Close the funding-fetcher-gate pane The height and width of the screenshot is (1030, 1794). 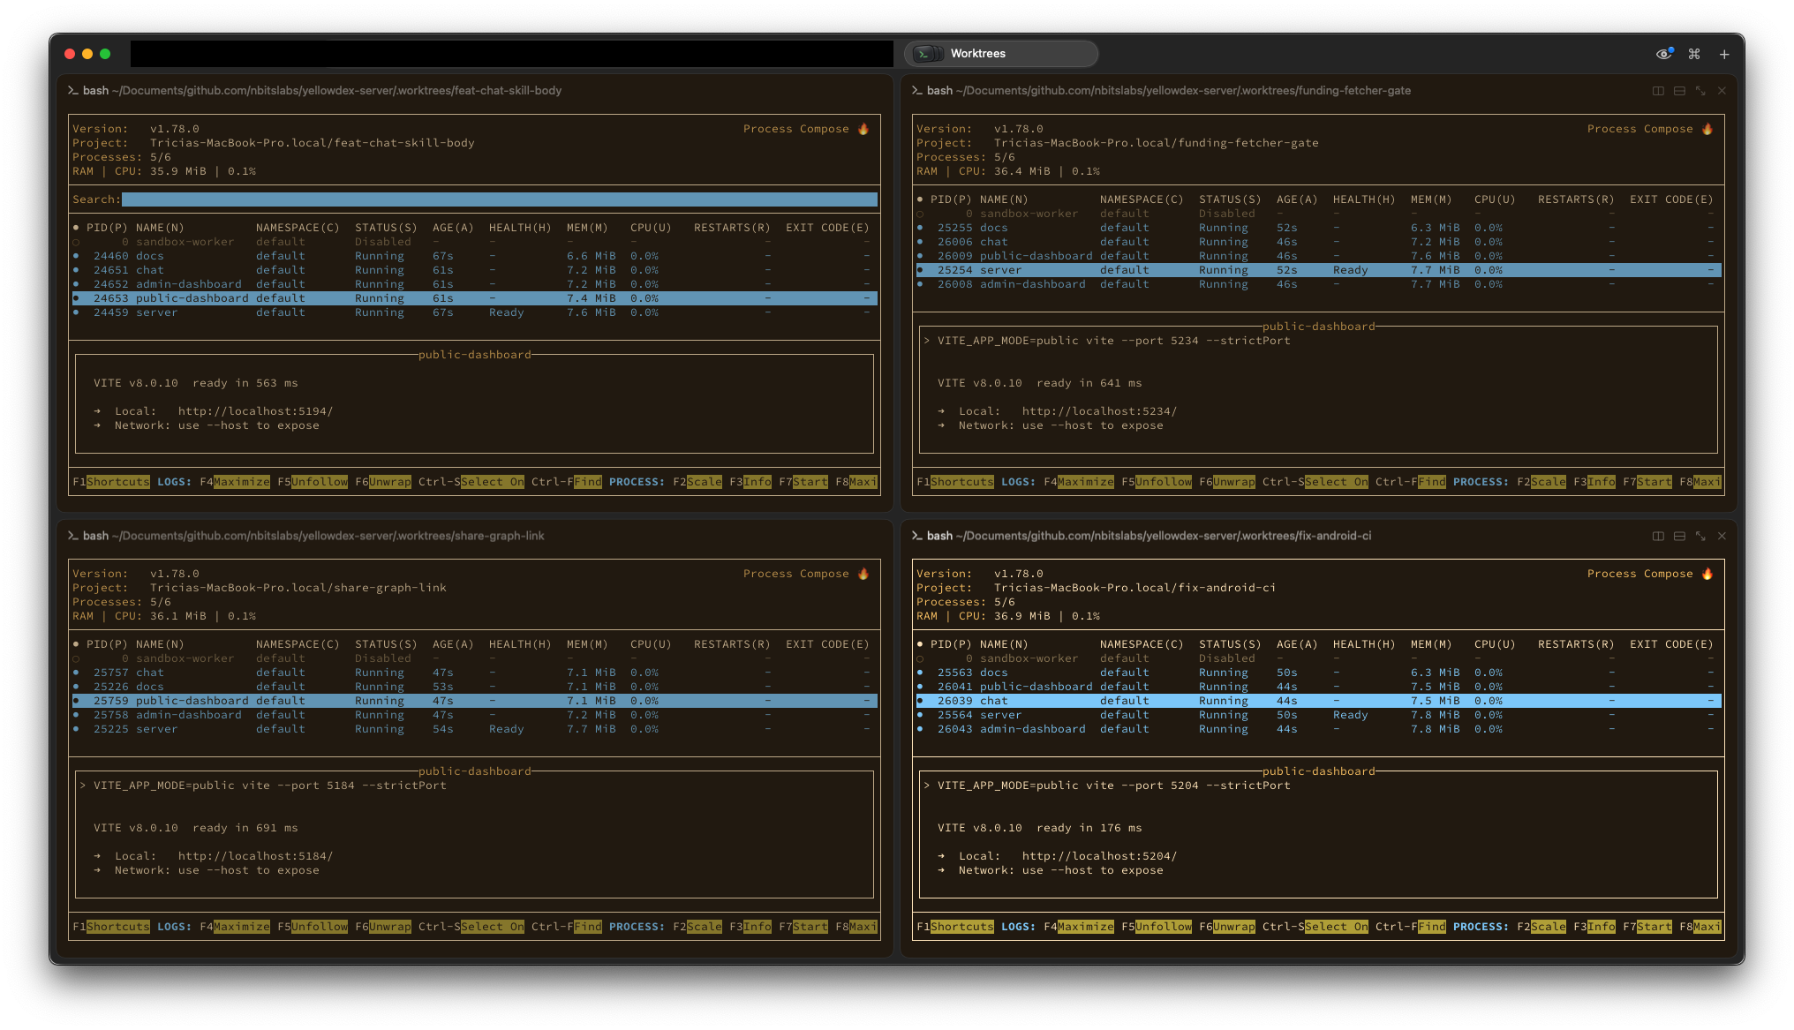1722,91
